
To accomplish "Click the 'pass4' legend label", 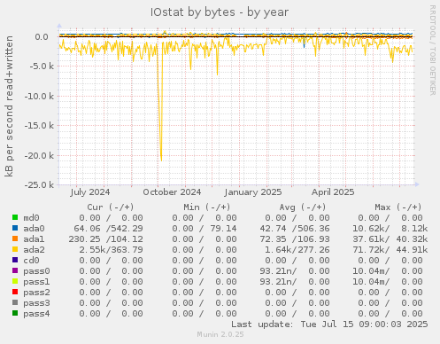I will point(36,314).
